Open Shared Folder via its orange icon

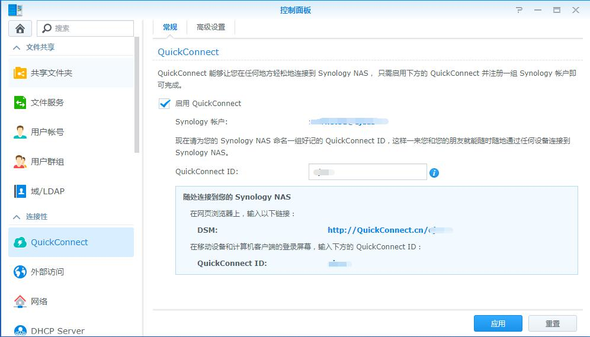[x=20, y=73]
